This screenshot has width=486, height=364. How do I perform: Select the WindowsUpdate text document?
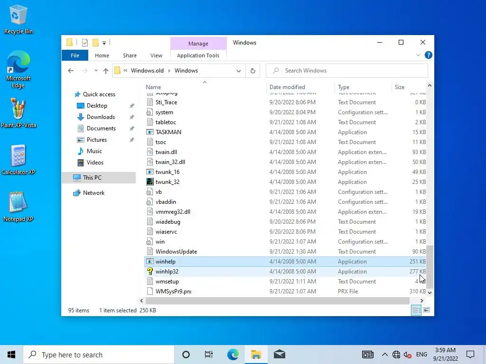tap(285, 252)
